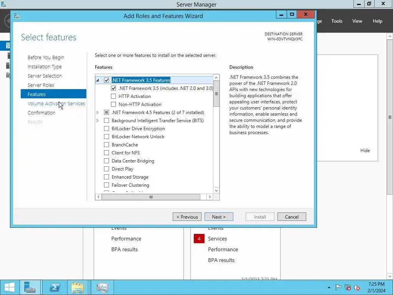393x295 pixels.
Task: Uncheck .NET Framework 3.5 Features
Action: pos(107,80)
